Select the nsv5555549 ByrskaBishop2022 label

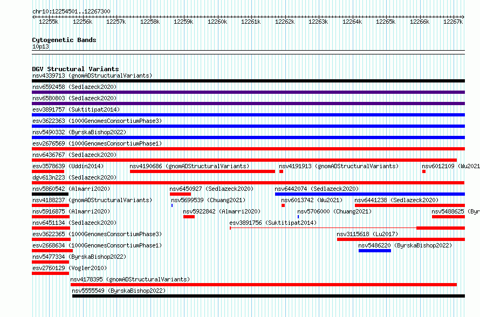(119, 291)
